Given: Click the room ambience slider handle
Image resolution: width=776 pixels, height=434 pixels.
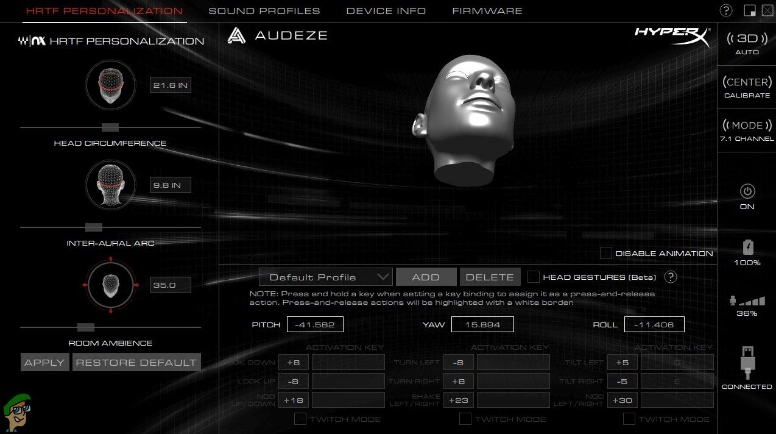Looking at the screenshot, I should pos(86,327).
